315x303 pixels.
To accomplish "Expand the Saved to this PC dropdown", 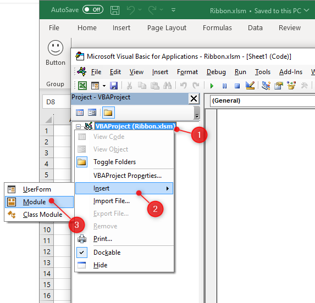I will (307, 10).
